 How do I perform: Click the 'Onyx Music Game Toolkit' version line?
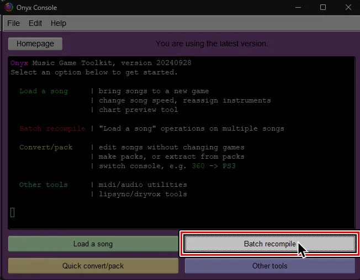(x=101, y=63)
